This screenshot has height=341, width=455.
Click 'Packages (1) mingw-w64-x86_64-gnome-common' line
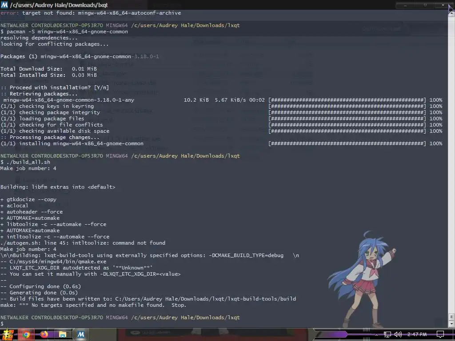tap(80, 56)
